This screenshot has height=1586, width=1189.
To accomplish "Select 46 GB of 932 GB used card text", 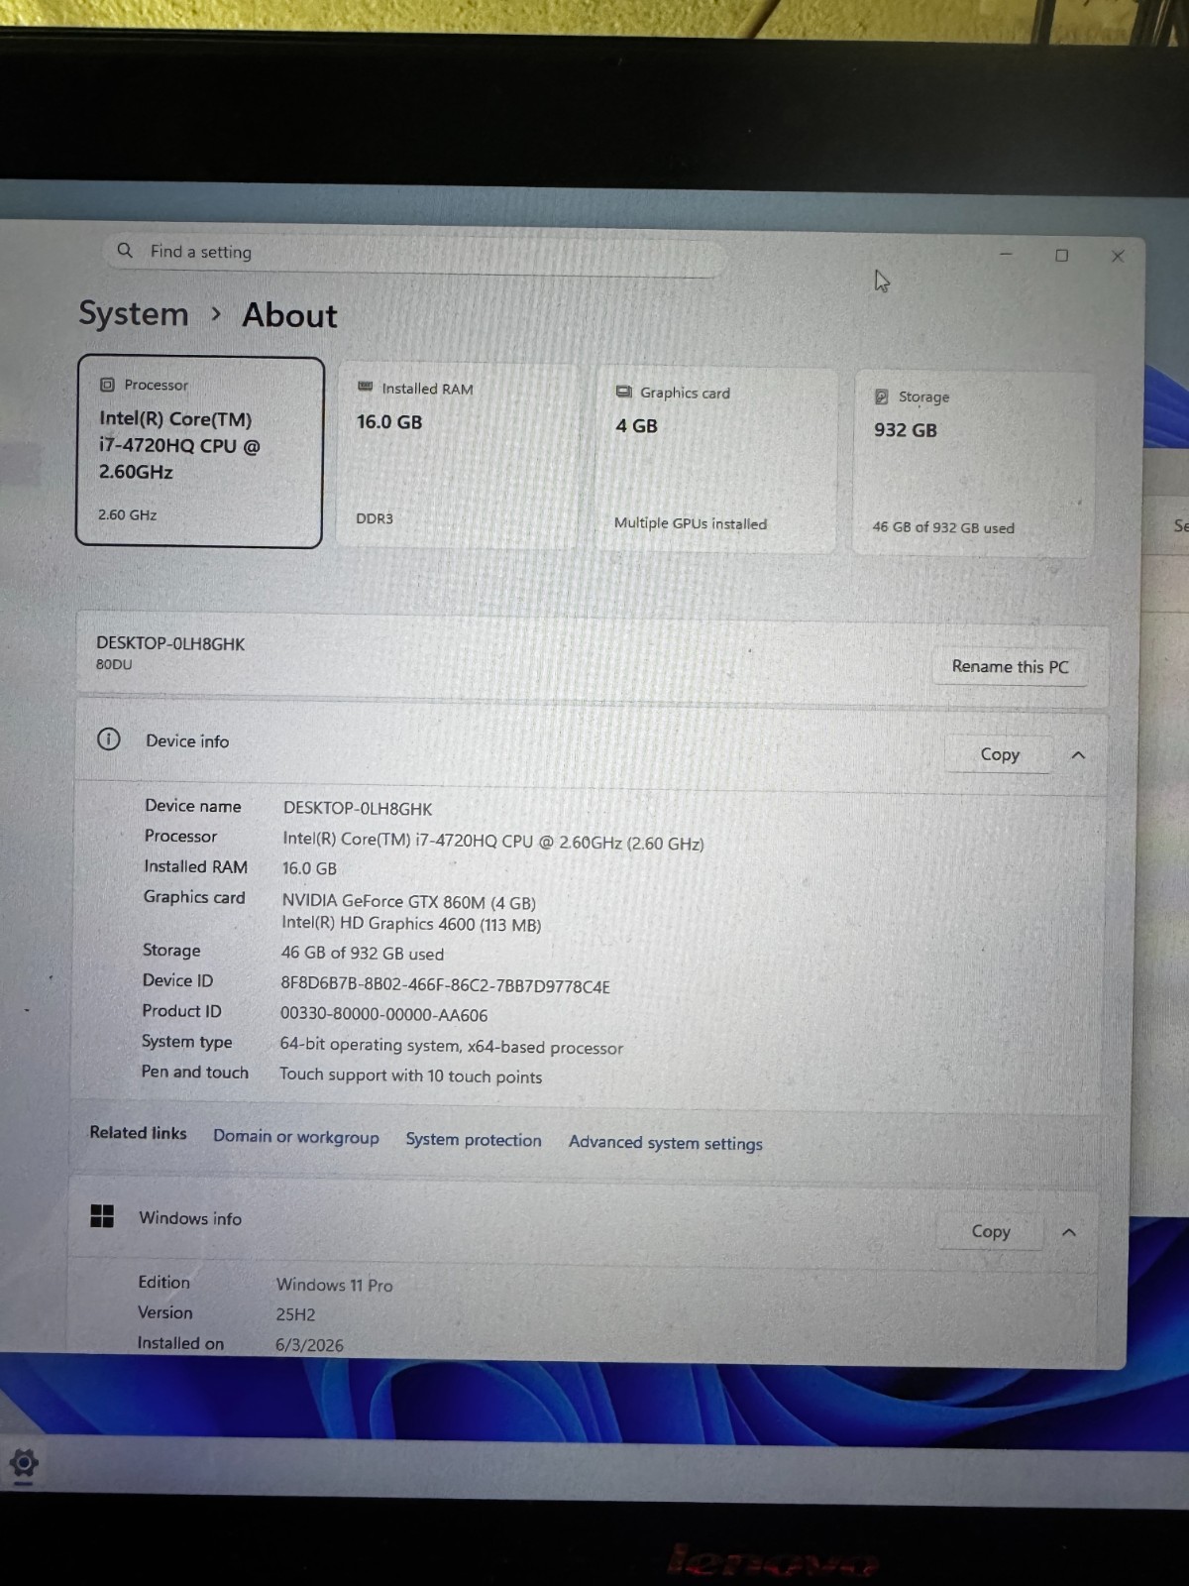I will pyautogui.click(x=943, y=527).
